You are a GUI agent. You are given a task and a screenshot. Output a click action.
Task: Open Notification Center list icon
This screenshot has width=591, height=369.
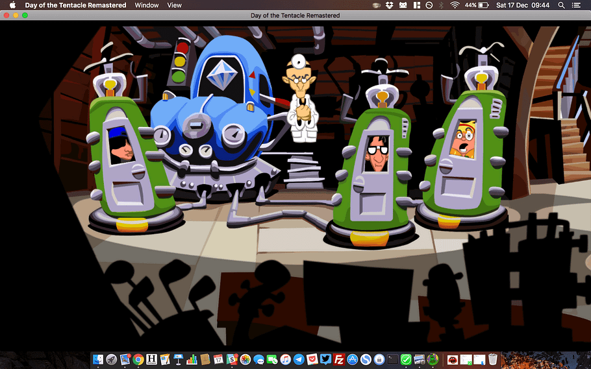pos(576,5)
